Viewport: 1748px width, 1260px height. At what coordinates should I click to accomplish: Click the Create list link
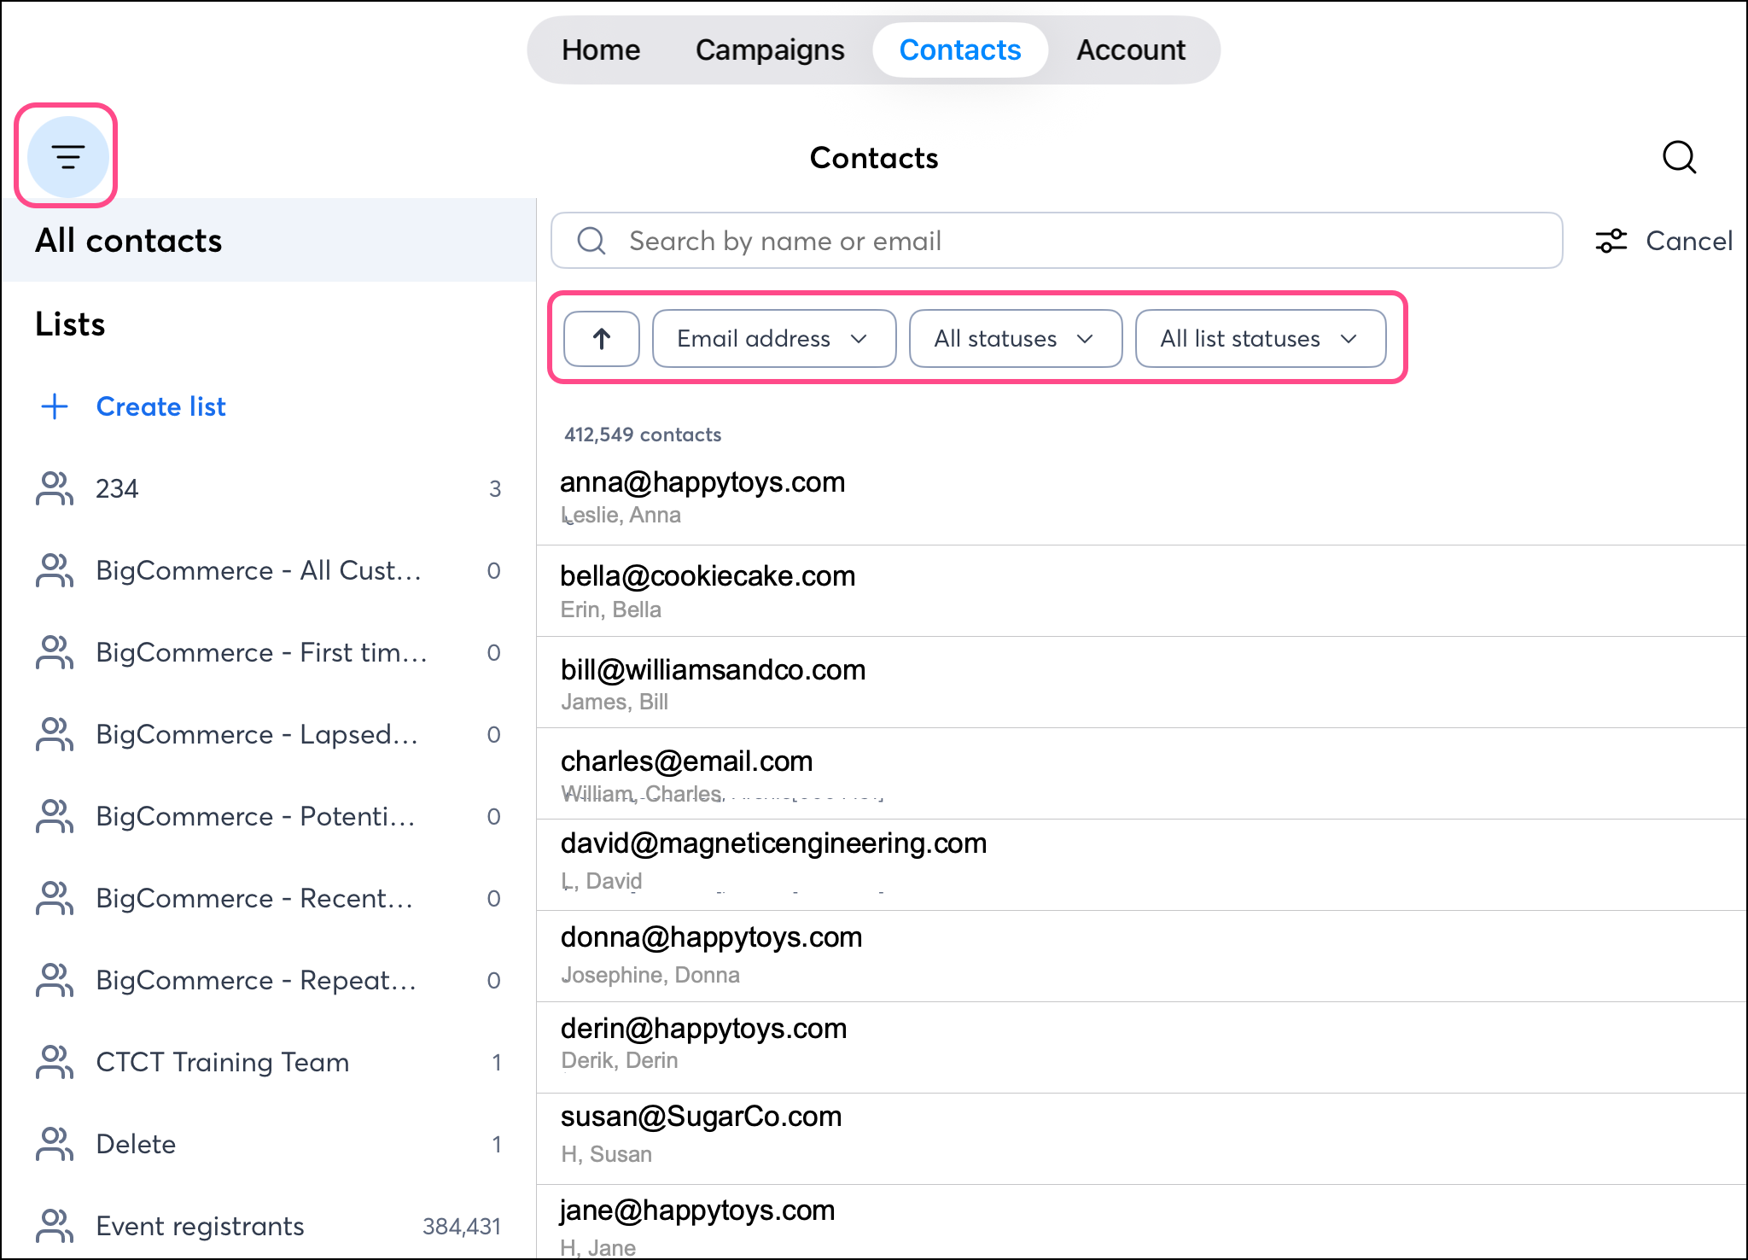[x=160, y=406]
